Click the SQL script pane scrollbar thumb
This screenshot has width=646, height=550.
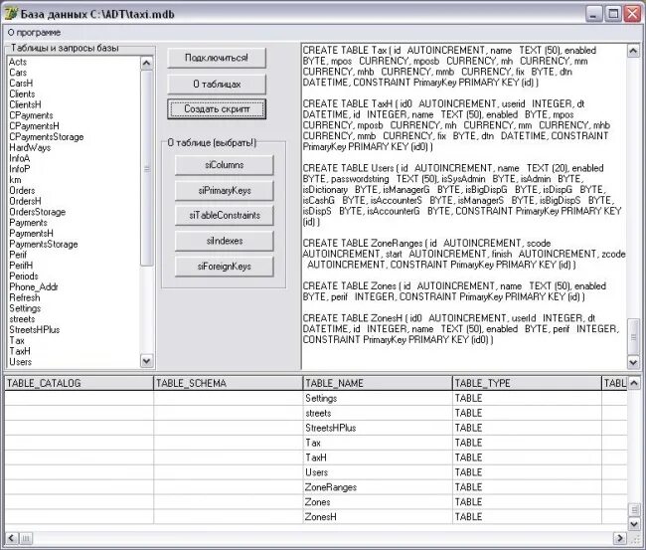point(633,336)
